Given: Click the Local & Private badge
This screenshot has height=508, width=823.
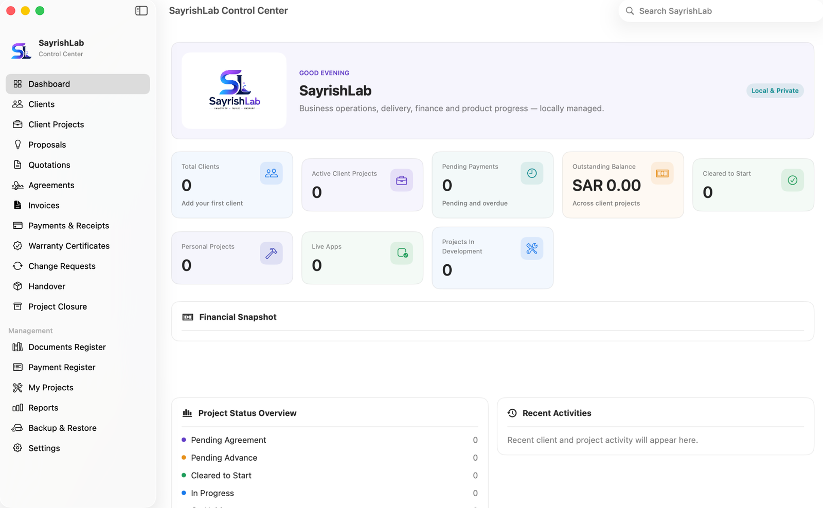Looking at the screenshot, I should 775,90.
